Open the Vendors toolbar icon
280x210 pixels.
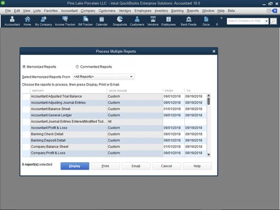(x=153, y=21)
